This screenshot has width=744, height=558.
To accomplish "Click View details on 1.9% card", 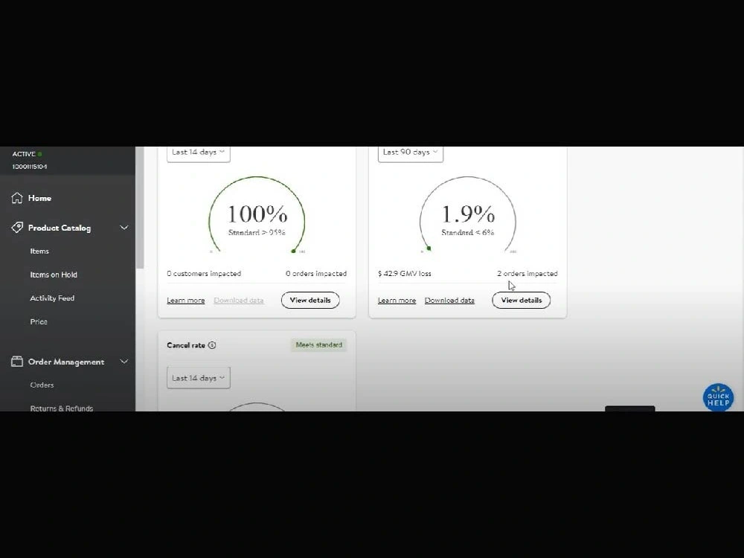I will (521, 300).
